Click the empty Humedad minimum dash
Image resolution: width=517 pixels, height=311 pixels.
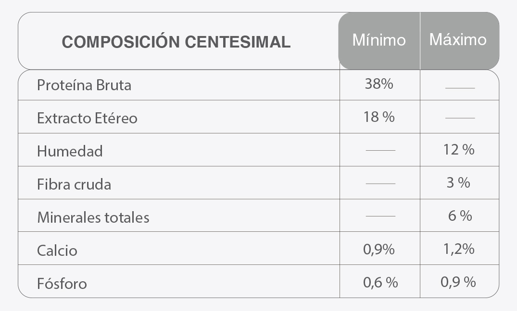tap(380, 150)
